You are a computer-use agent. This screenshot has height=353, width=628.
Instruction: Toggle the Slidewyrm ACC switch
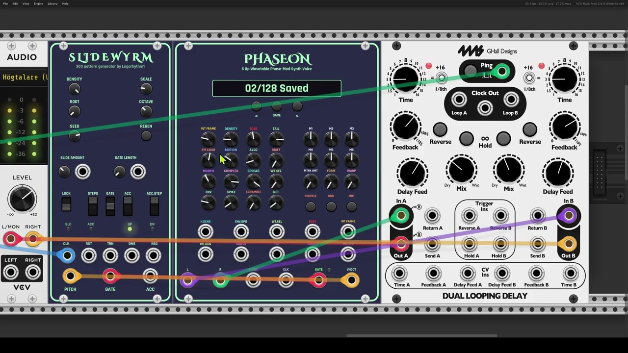(x=128, y=206)
